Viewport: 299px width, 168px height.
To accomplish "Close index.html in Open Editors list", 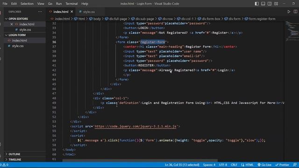I will pos(12,24).
